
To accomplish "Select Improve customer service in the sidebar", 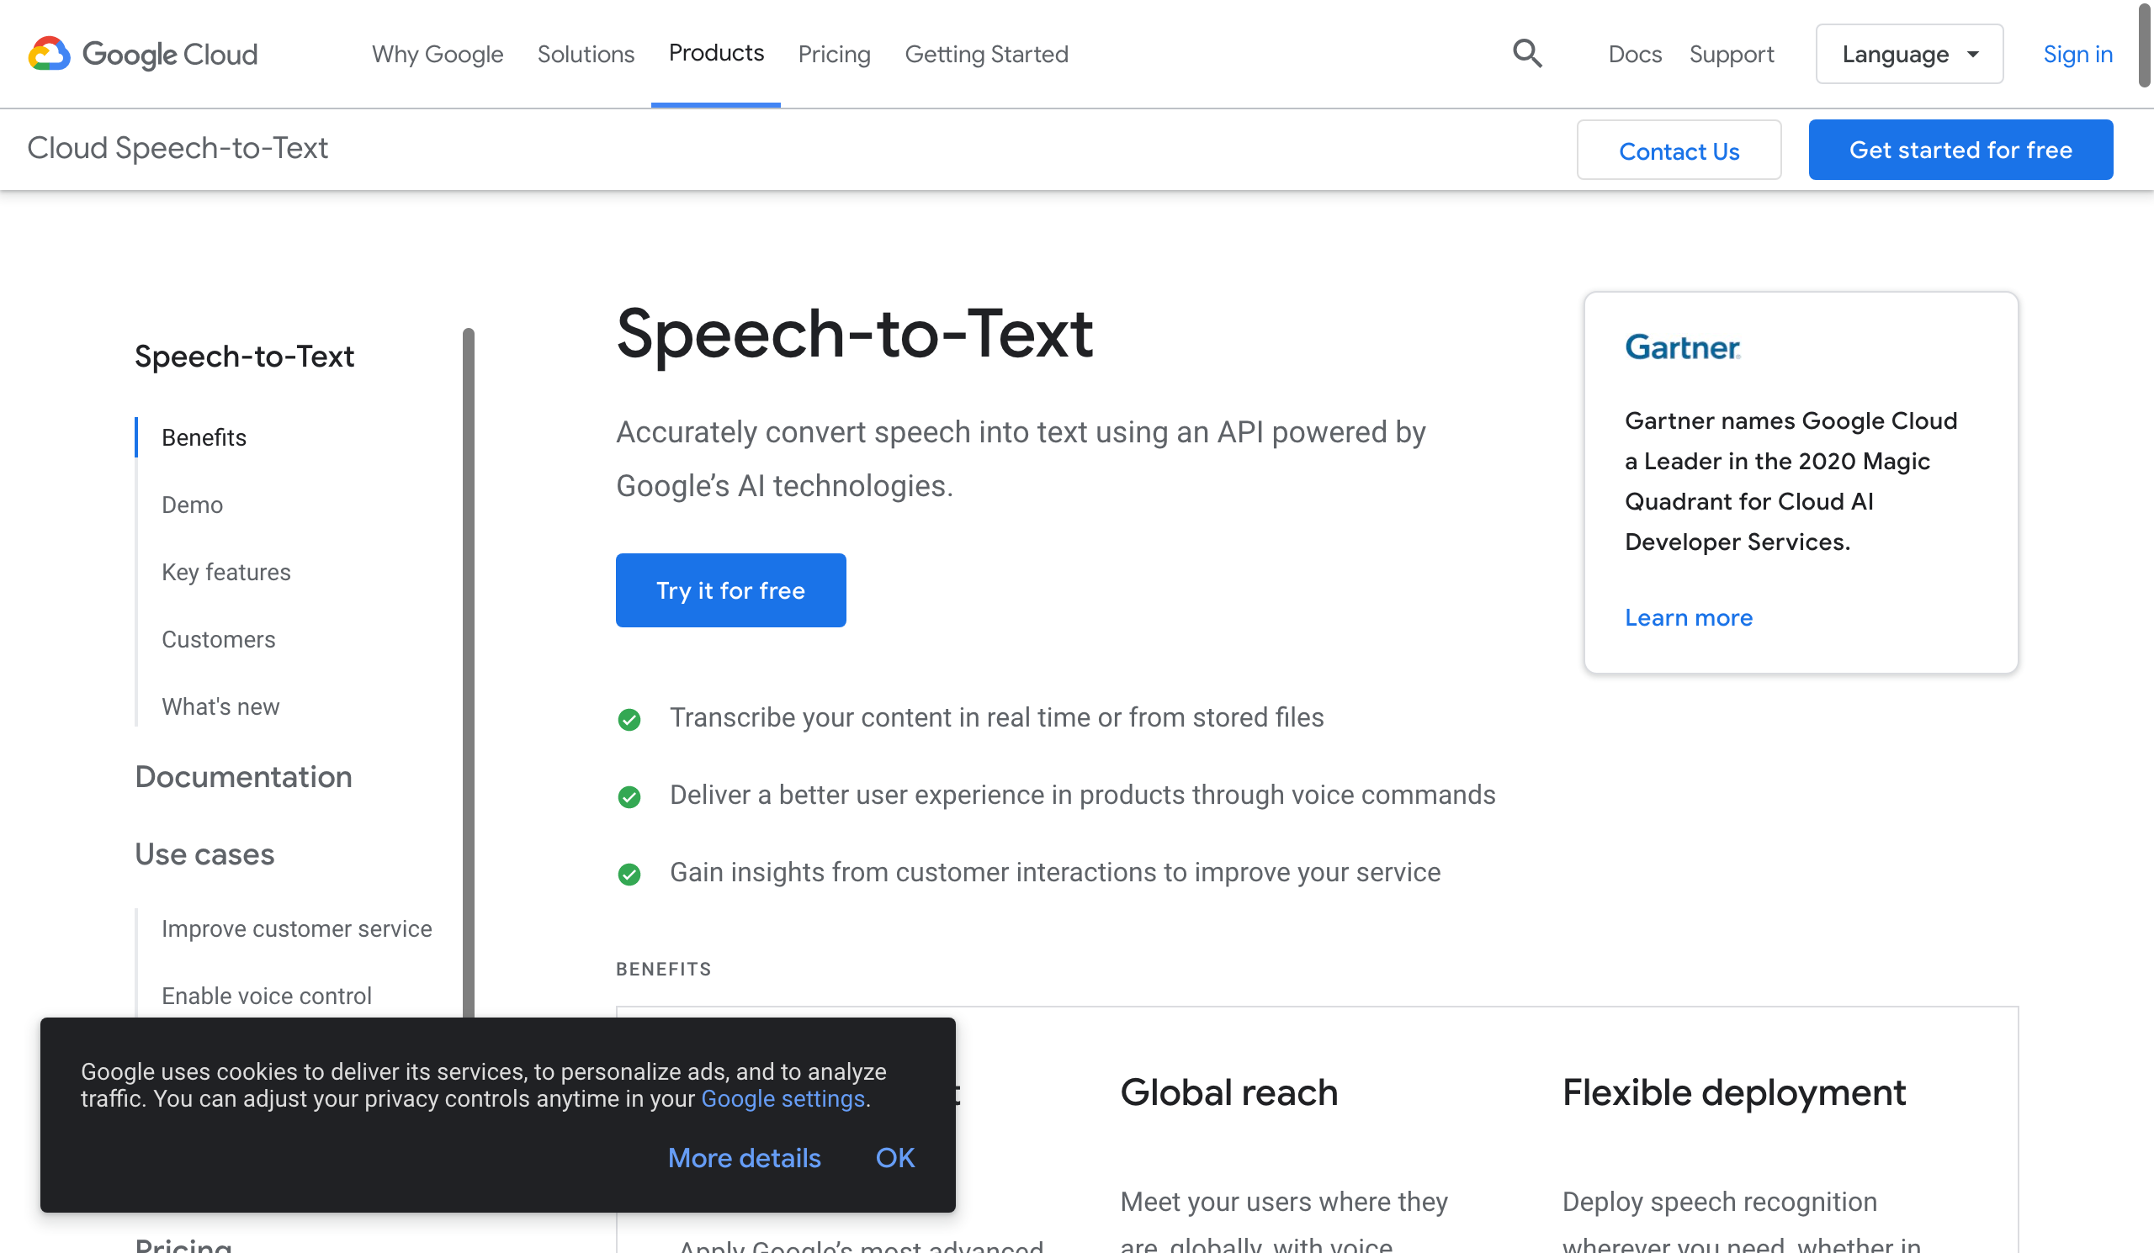I will click(x=295, y=928).
